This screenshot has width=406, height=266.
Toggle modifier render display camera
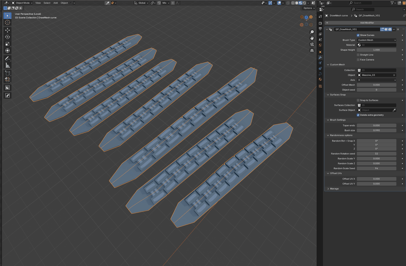coord(390,29)
